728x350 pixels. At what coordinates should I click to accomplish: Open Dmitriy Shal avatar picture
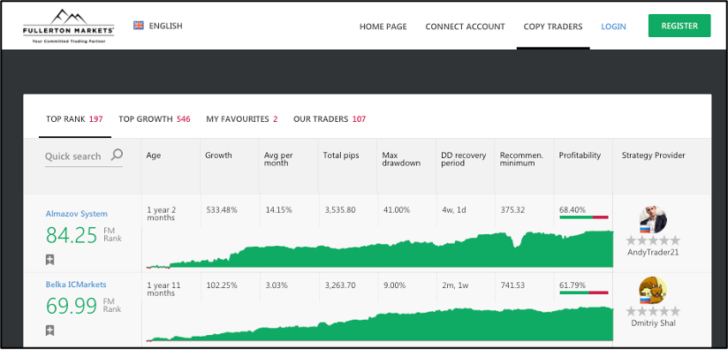pyautogui.click(x=653, y=291)
